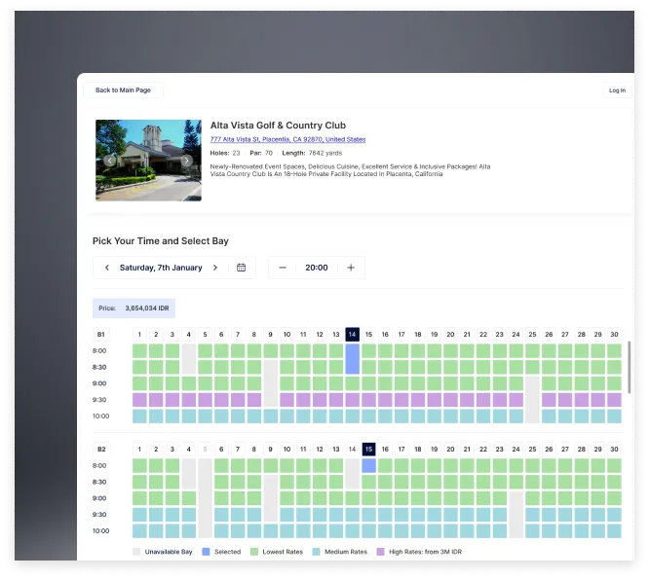Advance to next day with right chevron
The height and width of the screenshot is (579, 649).
[x=214, y=268]
